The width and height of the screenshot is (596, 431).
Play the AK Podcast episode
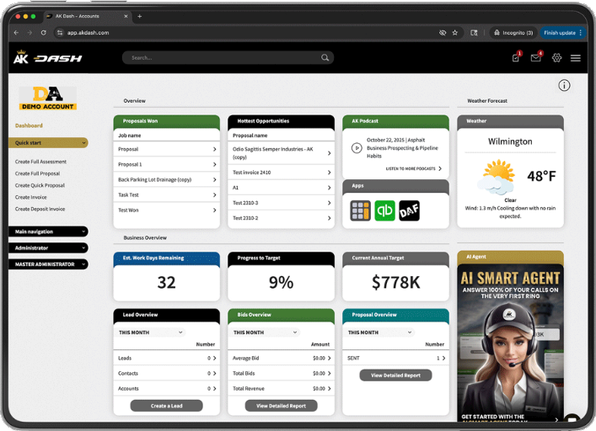(357, 147)
